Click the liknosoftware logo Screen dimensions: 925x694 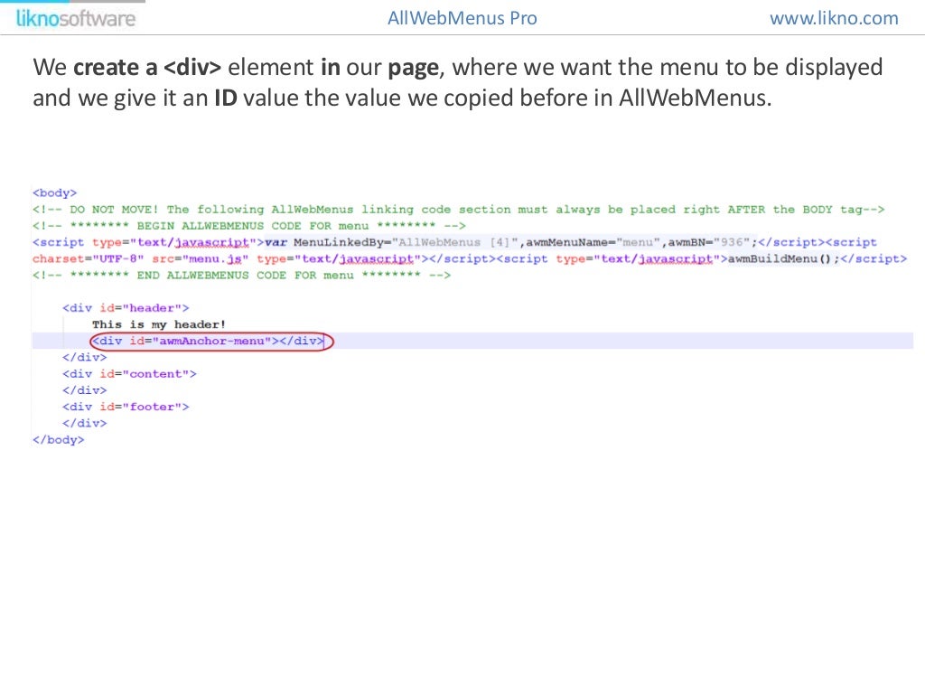click(76, 18)
